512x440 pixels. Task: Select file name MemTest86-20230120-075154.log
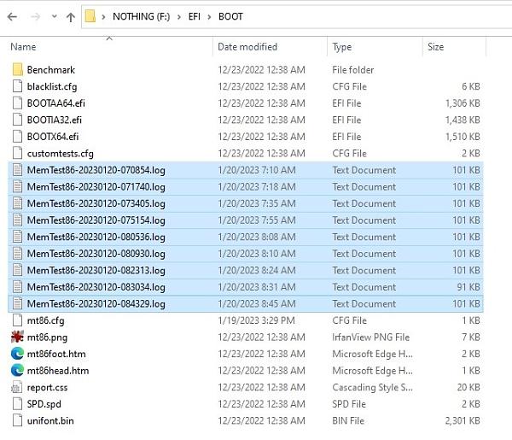coord(96,220)
